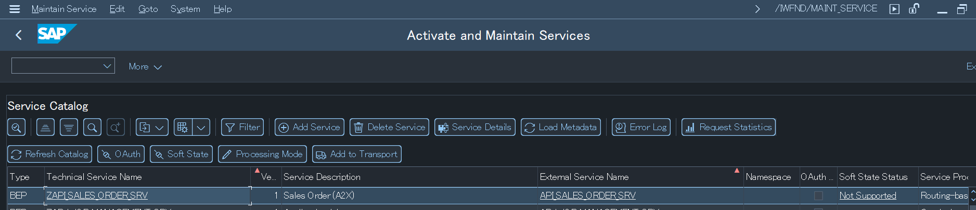The height and width of the screenshot is (210, 976).
Task: Click the Export spreadsheet icon
Action: coord(145,127)
